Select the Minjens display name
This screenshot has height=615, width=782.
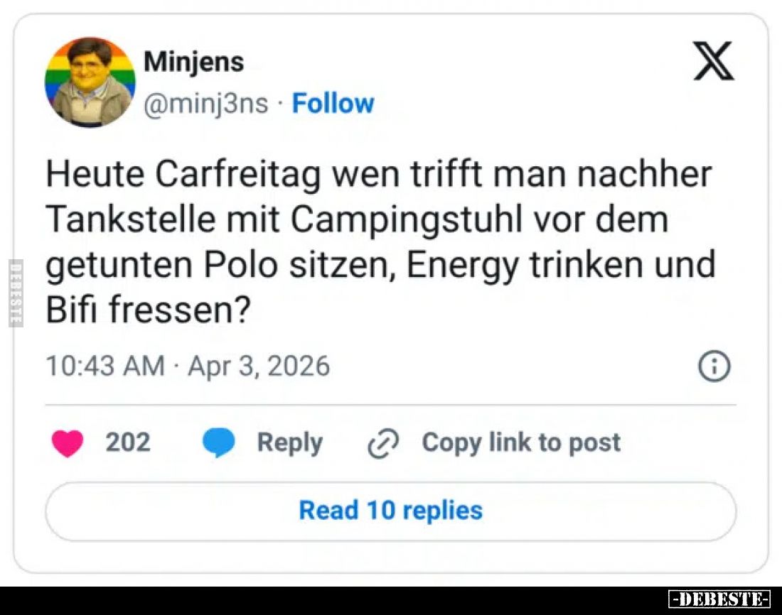click(193, 61)
